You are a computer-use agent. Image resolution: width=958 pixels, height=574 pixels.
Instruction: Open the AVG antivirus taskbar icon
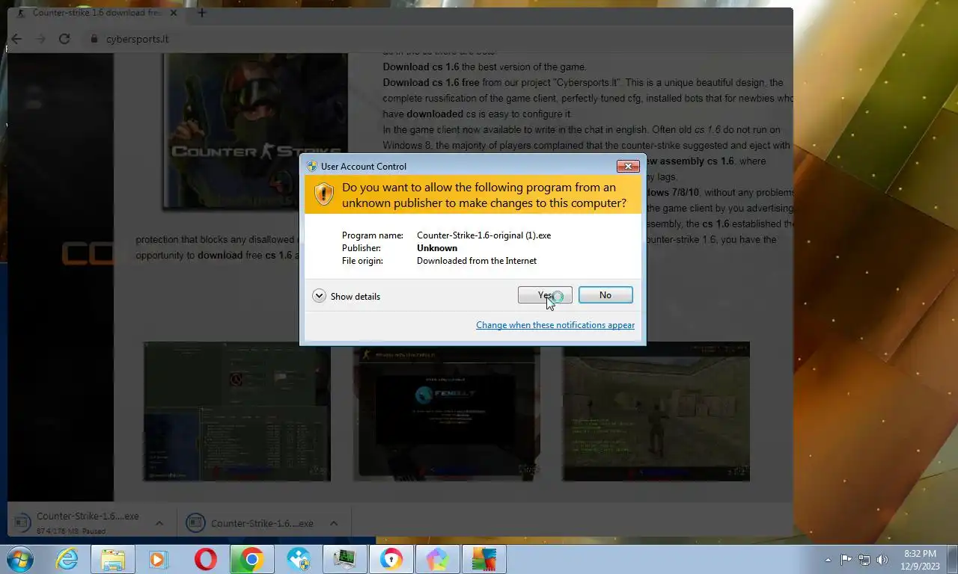(x=483, y=559)
